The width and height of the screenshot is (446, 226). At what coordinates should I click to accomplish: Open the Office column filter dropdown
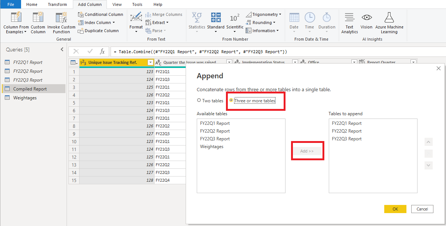(x=354, y=62)
